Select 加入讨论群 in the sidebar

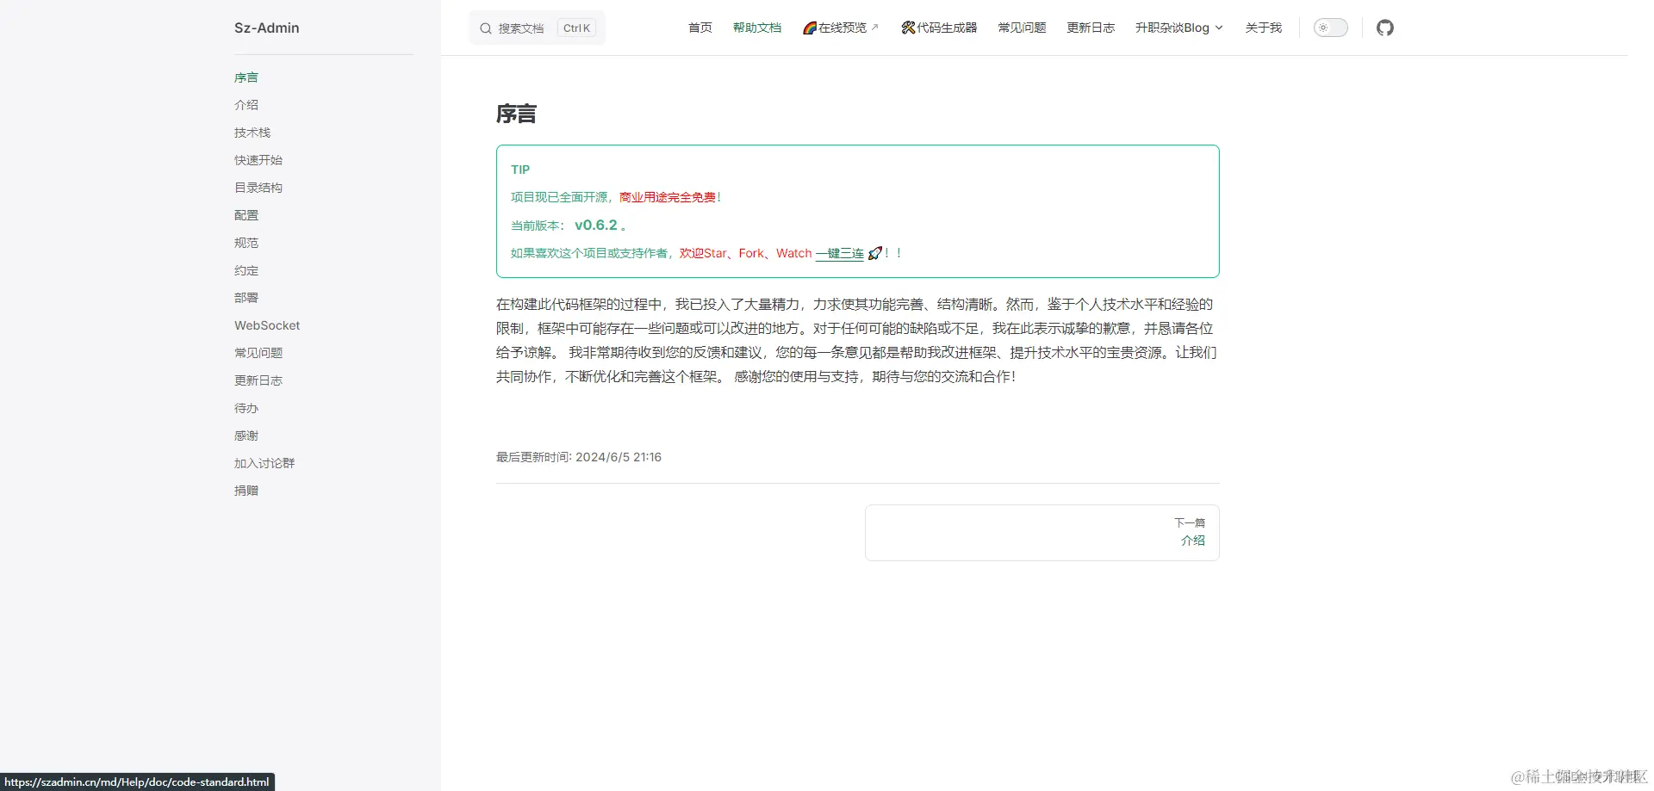(264, 462)
